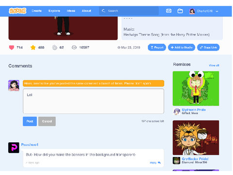233x175 pixels.
Task: Love this project with heart icon
Action: tap(12, 48)
